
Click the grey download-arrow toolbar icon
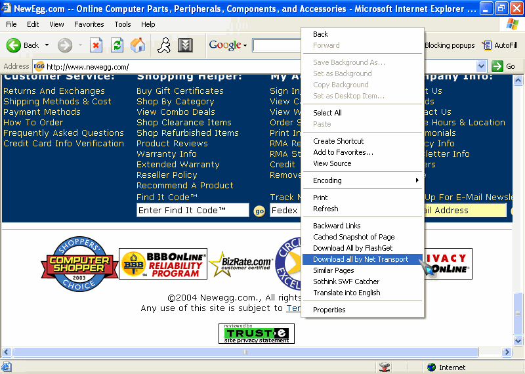click(x=185, y=45)
